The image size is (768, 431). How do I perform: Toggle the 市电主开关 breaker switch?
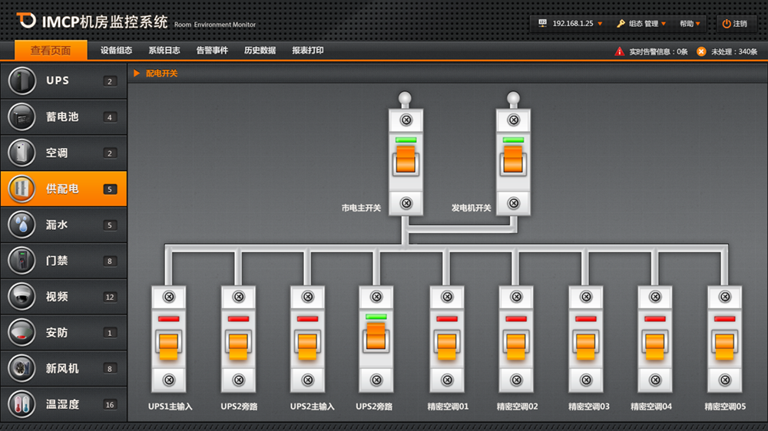click(406, 162)
